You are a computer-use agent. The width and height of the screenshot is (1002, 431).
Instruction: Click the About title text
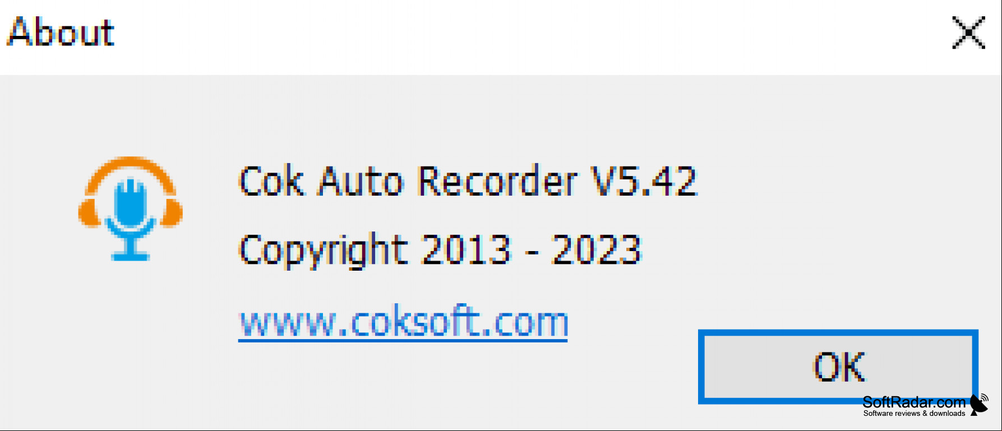point(61,31)
